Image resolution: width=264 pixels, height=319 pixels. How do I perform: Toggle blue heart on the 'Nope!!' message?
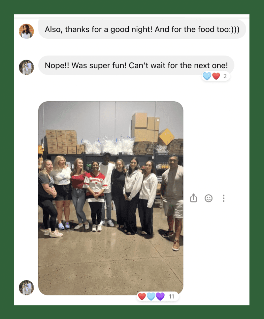coord(207,76)
